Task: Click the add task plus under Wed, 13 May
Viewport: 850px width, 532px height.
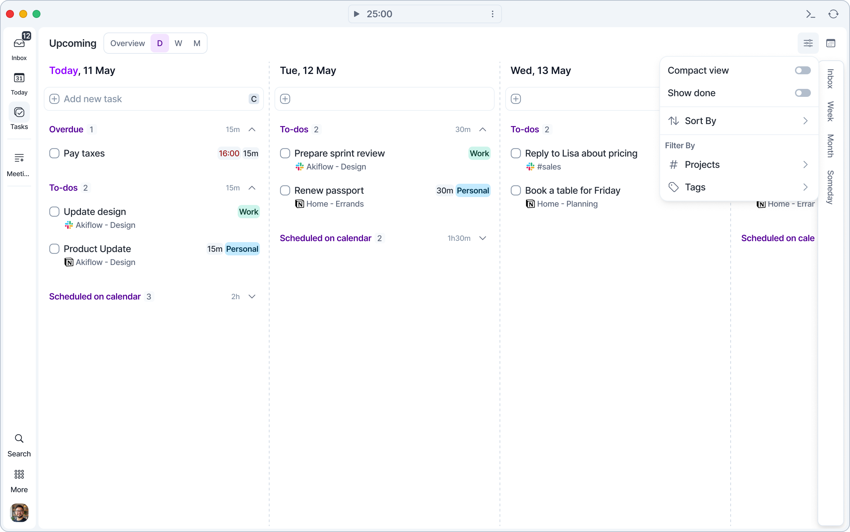Action: coord(516,99)
